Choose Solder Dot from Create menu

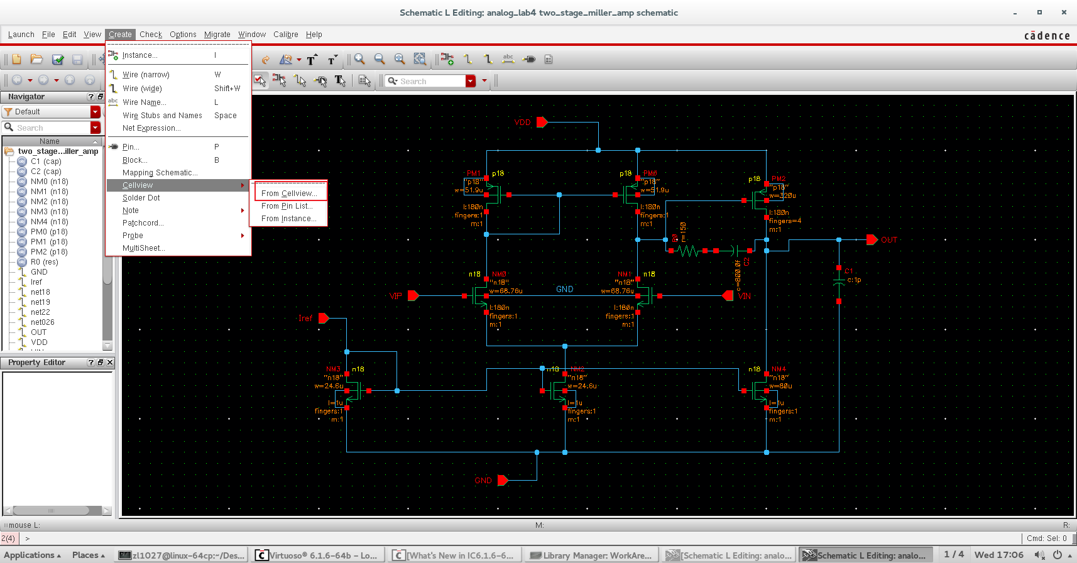click(178, 198)
